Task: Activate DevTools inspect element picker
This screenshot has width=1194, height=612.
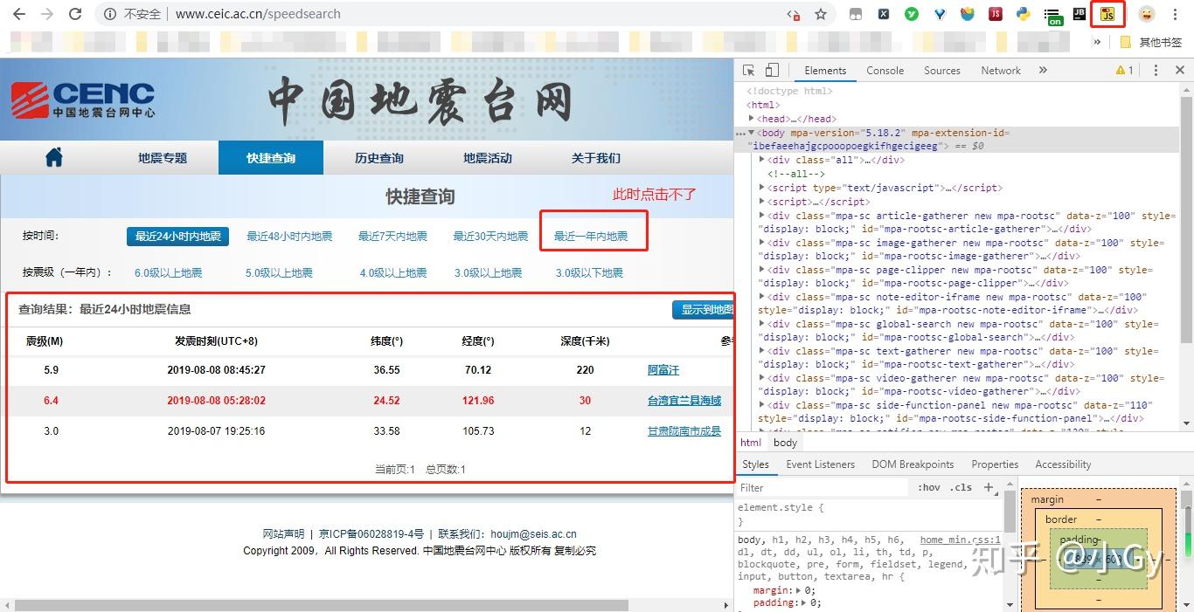Action: (749, 71)
